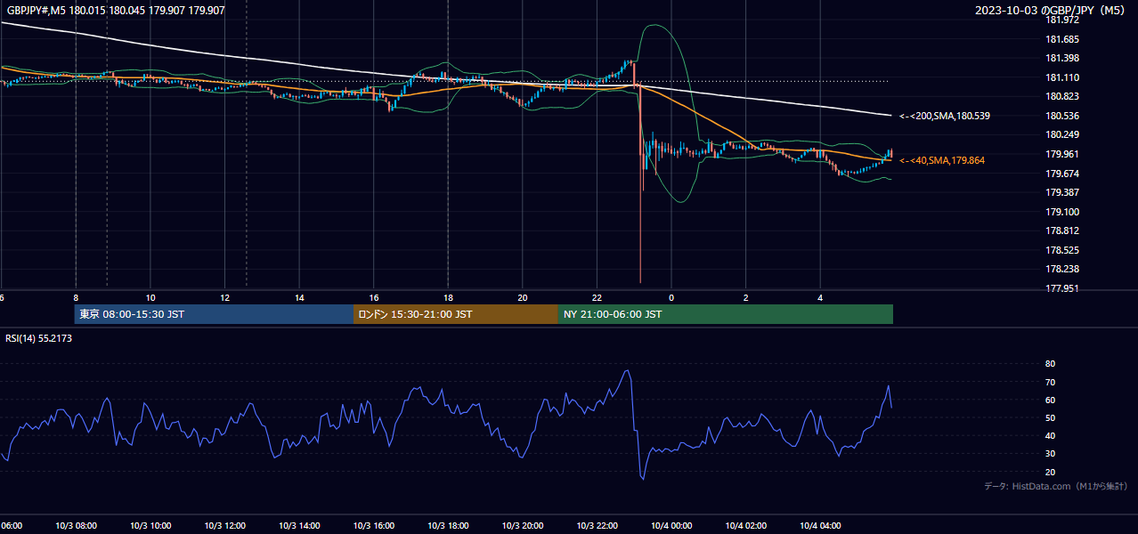Click the 181.398 price axis label
1138x534 pixels.
tap(1061, 59)
